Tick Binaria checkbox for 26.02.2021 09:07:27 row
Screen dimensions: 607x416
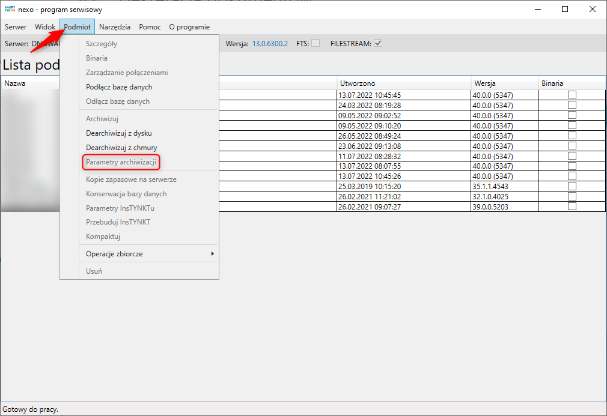(x=572, y=206)
